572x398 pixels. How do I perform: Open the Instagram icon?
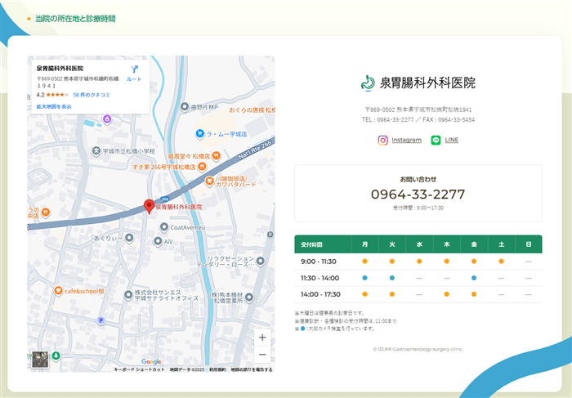pyautogui.click(x=382, y=140)
